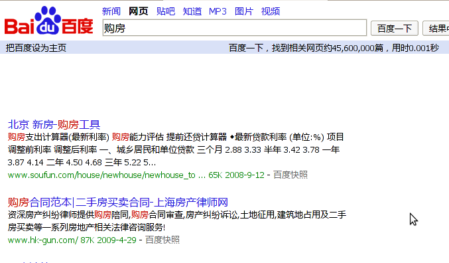The width and height of the screenshot is (449, 263).
Task: Open the 新闻 tab
Action: tap(111, 11)
